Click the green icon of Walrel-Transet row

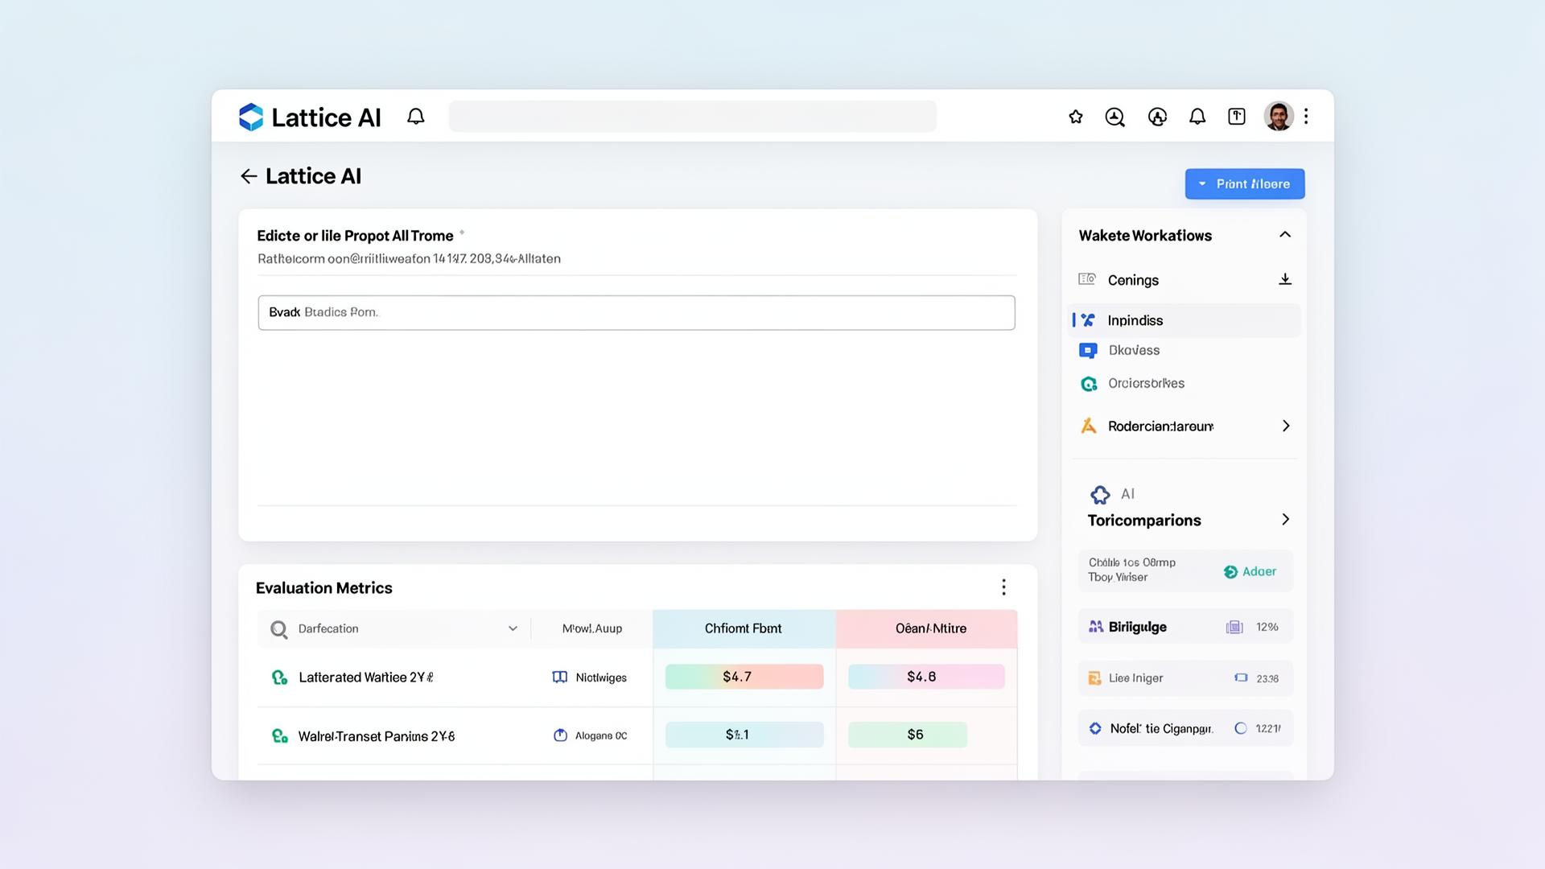pyautogui.click(x=279, y=736)
